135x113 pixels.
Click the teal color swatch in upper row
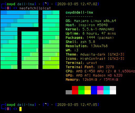coord(107,88)
